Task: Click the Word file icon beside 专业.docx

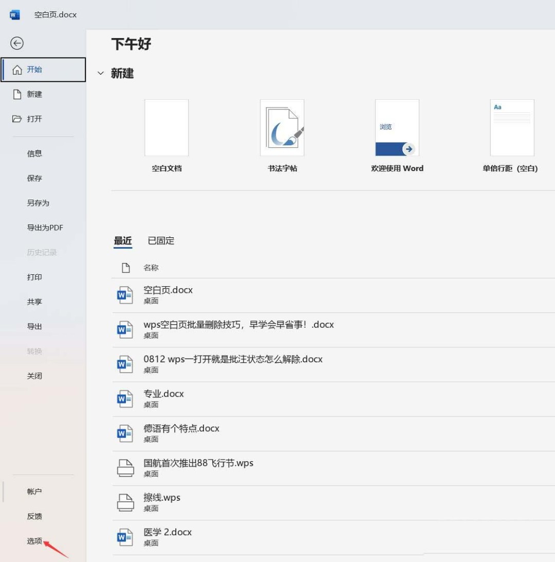Action: point(124,398)
